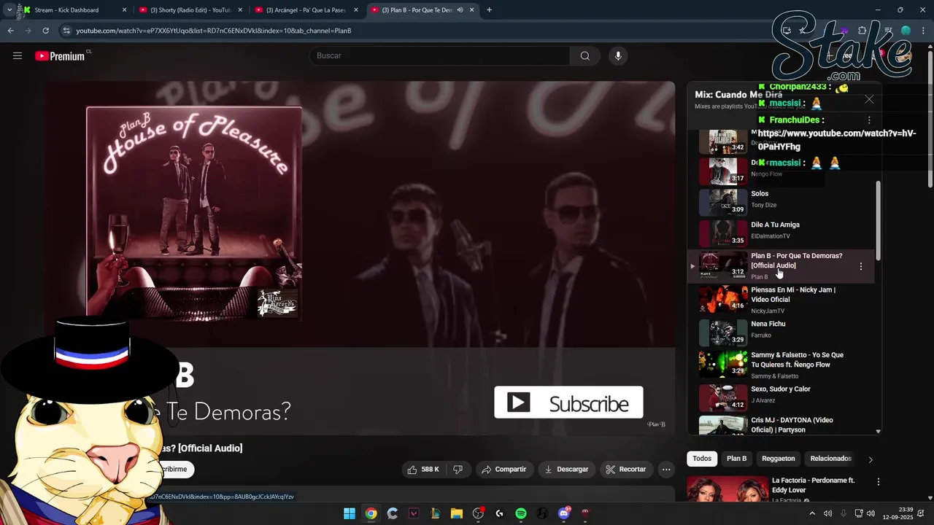Screen dimensions: 934x525
Task: Open options for Por Que Te Demoras playlist item
Action: (860, 266)
